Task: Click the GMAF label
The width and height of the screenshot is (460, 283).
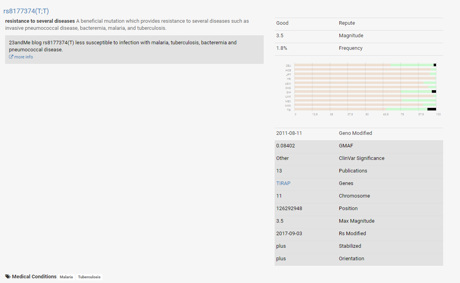Action: click(x=346, y=145)
